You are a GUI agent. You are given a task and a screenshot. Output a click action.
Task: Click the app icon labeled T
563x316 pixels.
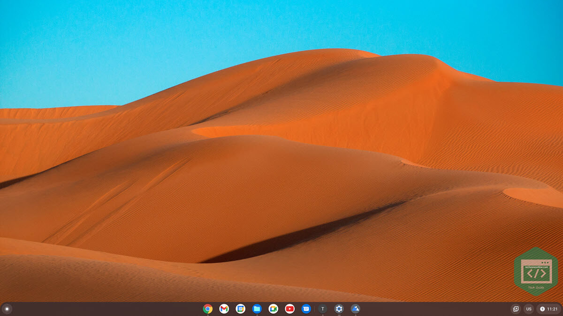[322, 309]
